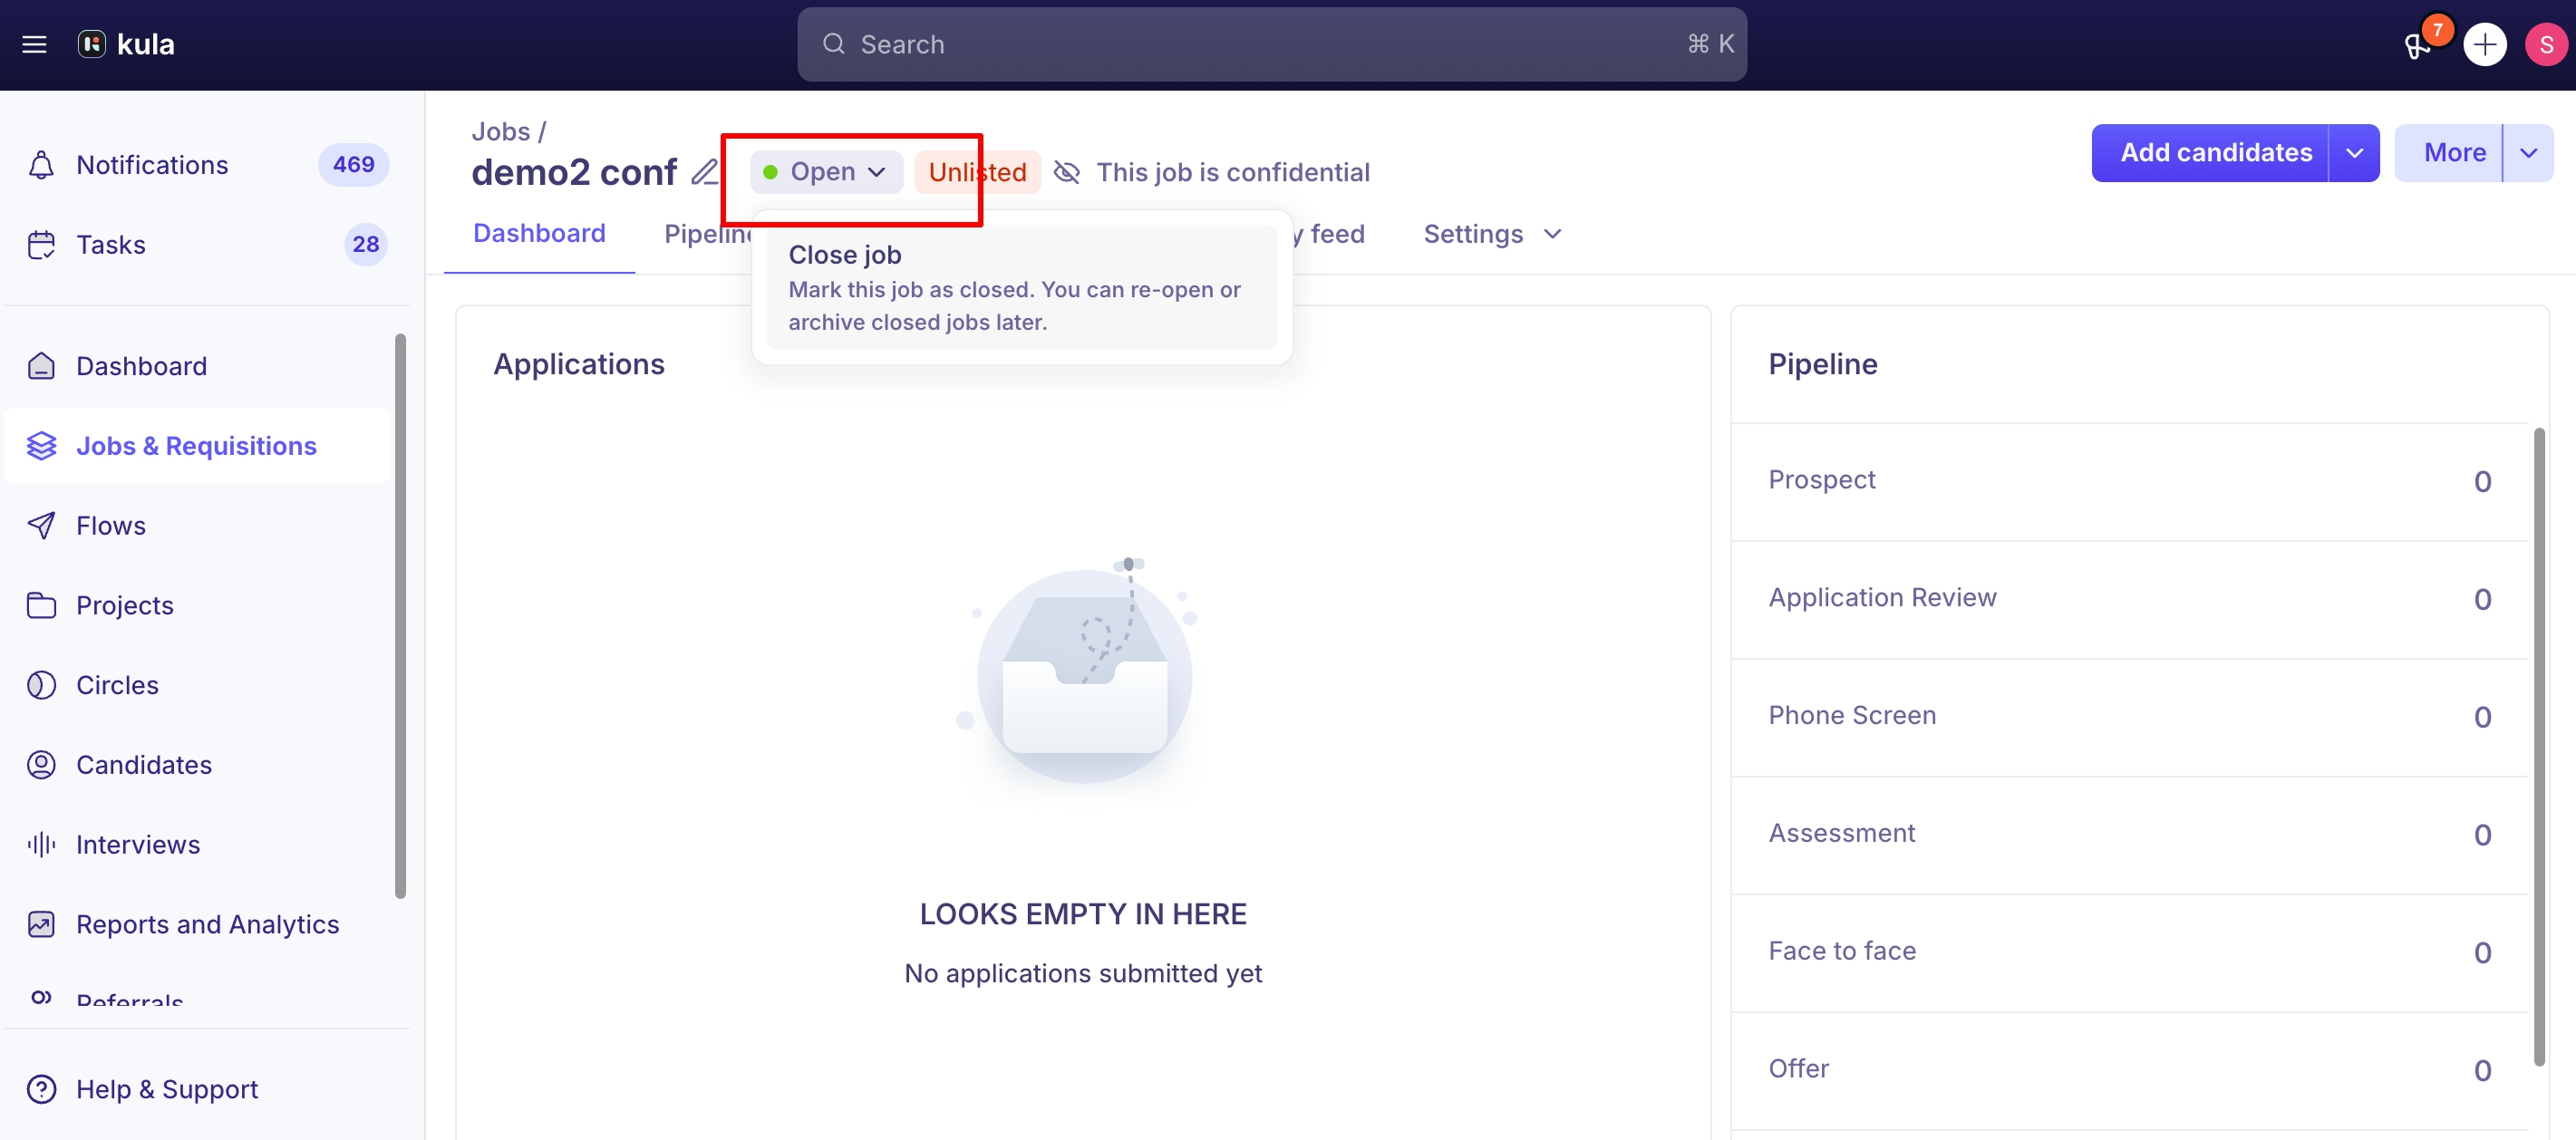
Task: Open the Open status dropdown
Action: click(x=826, y=172)
